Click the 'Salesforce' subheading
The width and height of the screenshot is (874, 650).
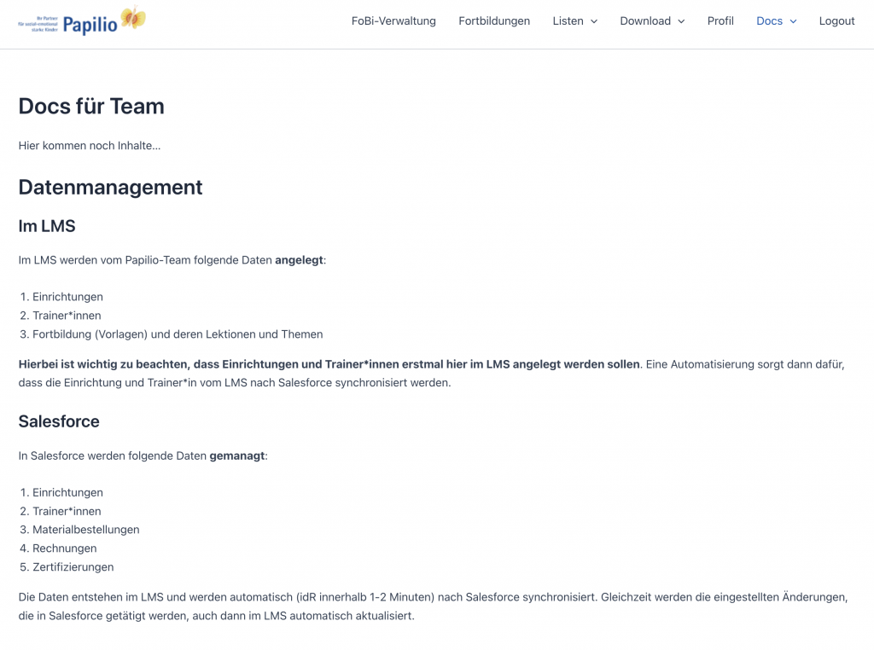(59, 421)
